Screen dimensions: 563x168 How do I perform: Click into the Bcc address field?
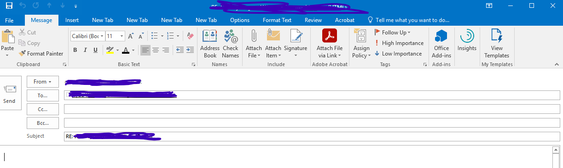312,123
